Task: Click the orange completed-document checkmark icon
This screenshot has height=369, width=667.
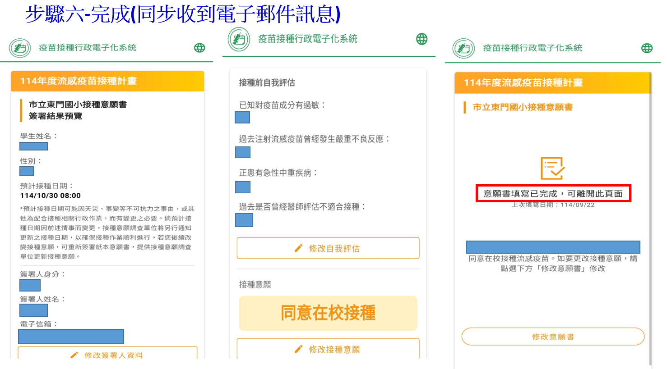Action: (553, 169)
